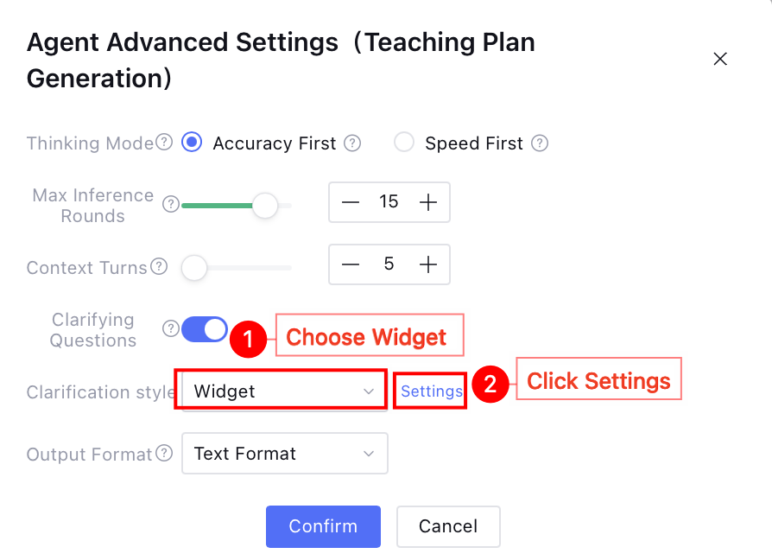Open the Settings link for Widget

click(431, 391)
